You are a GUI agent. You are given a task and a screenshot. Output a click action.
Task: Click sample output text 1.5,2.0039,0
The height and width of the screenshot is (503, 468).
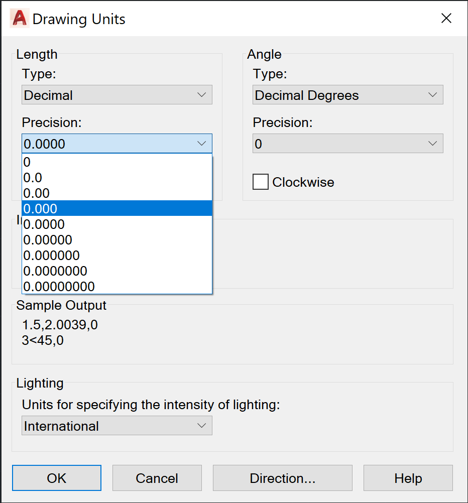pyautogui.click(x=60, y=325)
